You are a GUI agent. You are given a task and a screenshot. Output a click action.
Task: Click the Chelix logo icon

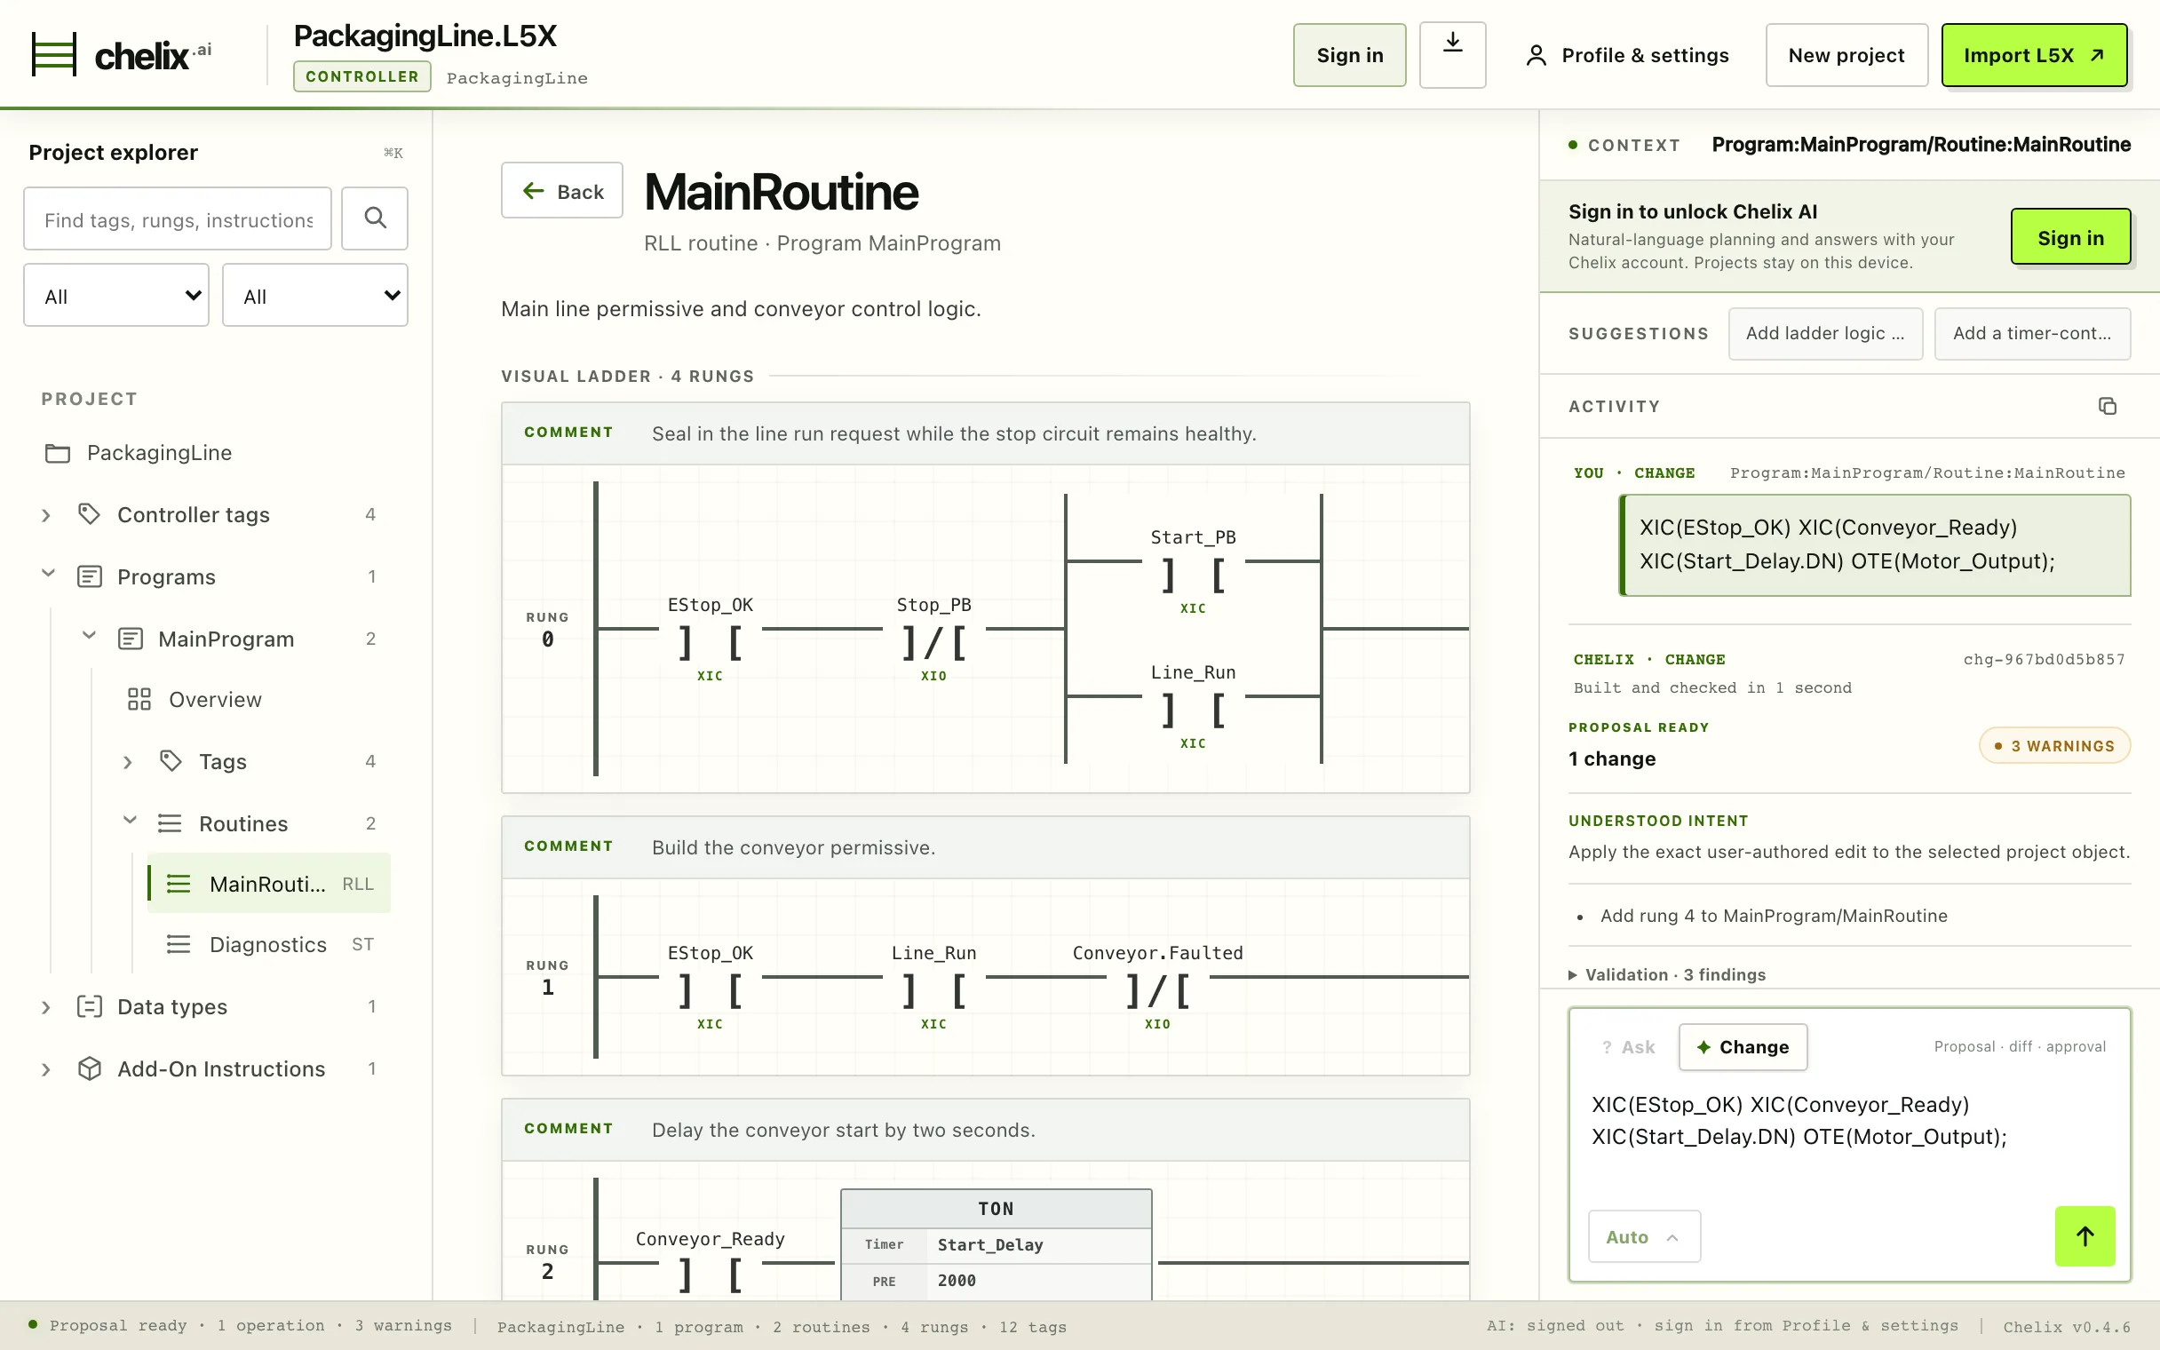pos(53,54)
